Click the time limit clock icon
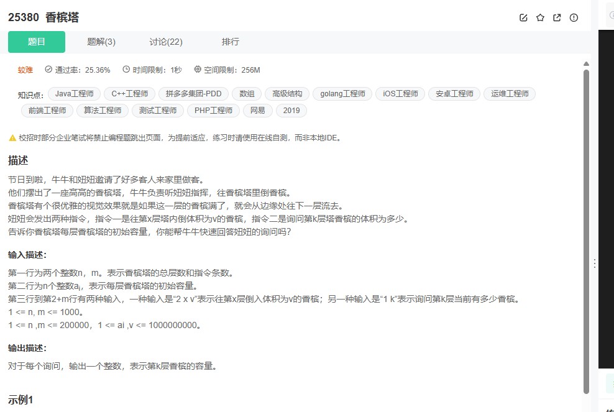Image resolution: width=614 pixels, height=412 pixels. (x=126, y=70)
